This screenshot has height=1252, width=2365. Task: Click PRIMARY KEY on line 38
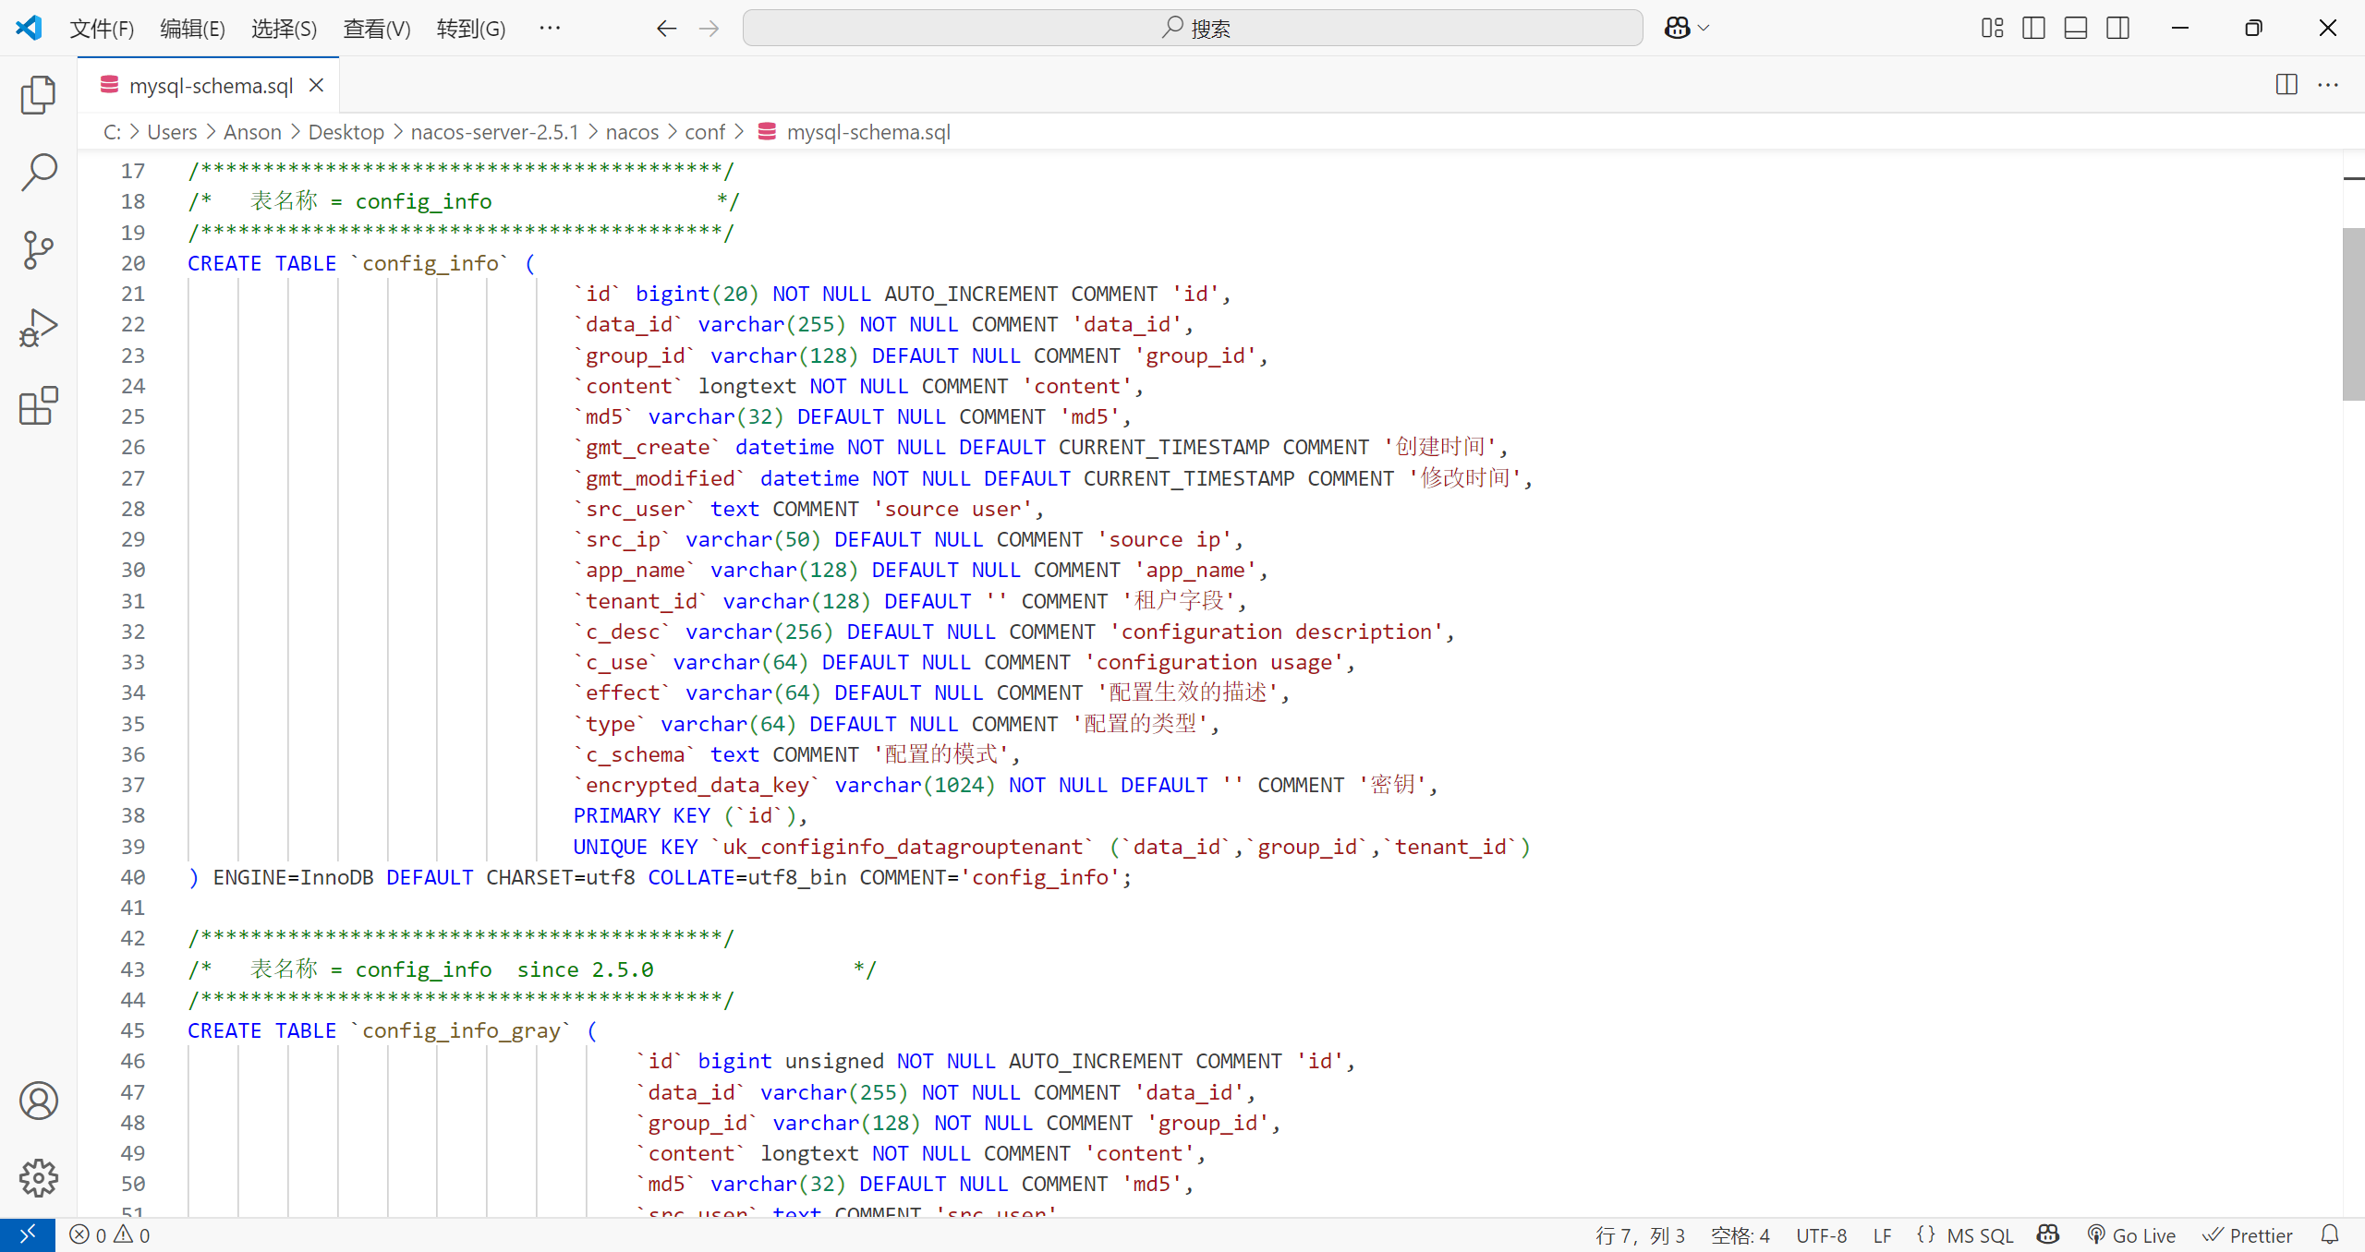[641, 815]
